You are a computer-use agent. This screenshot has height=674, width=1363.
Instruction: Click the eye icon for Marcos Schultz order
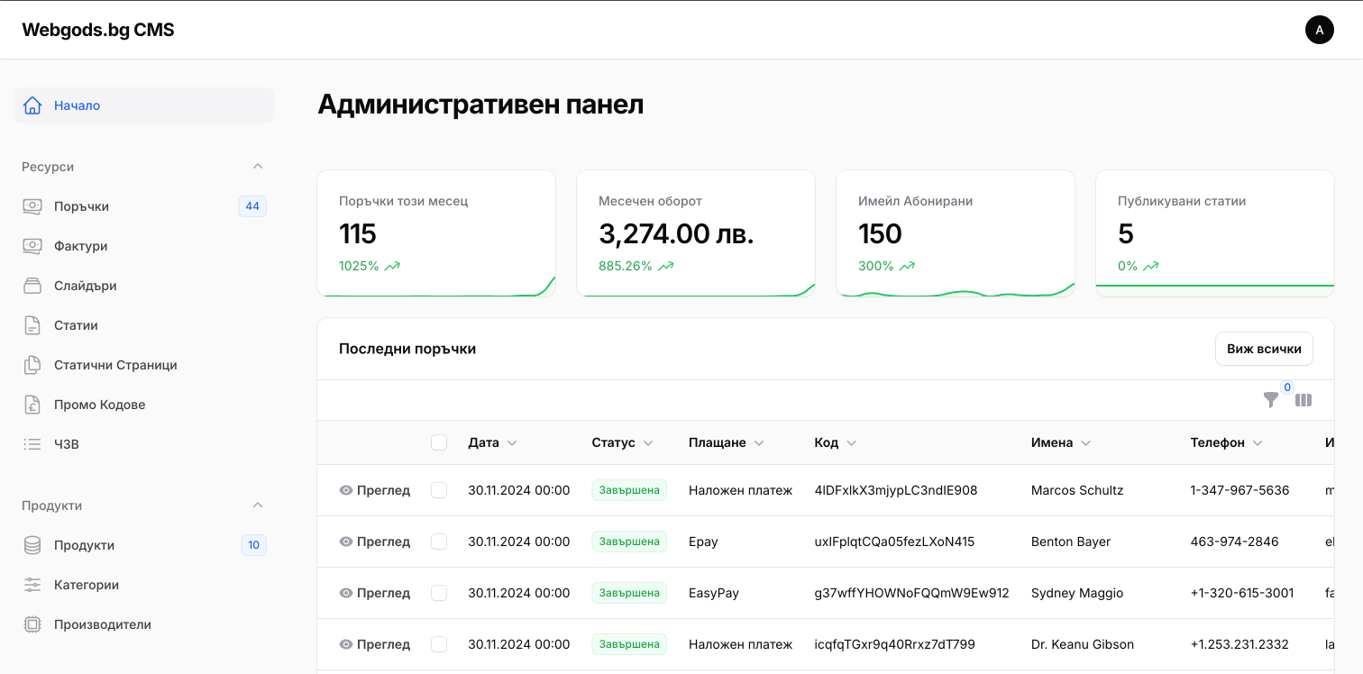click(345, 490)
